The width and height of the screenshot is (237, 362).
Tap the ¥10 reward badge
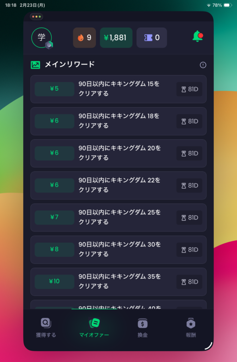pyautogui.click(x=54, y=282)
